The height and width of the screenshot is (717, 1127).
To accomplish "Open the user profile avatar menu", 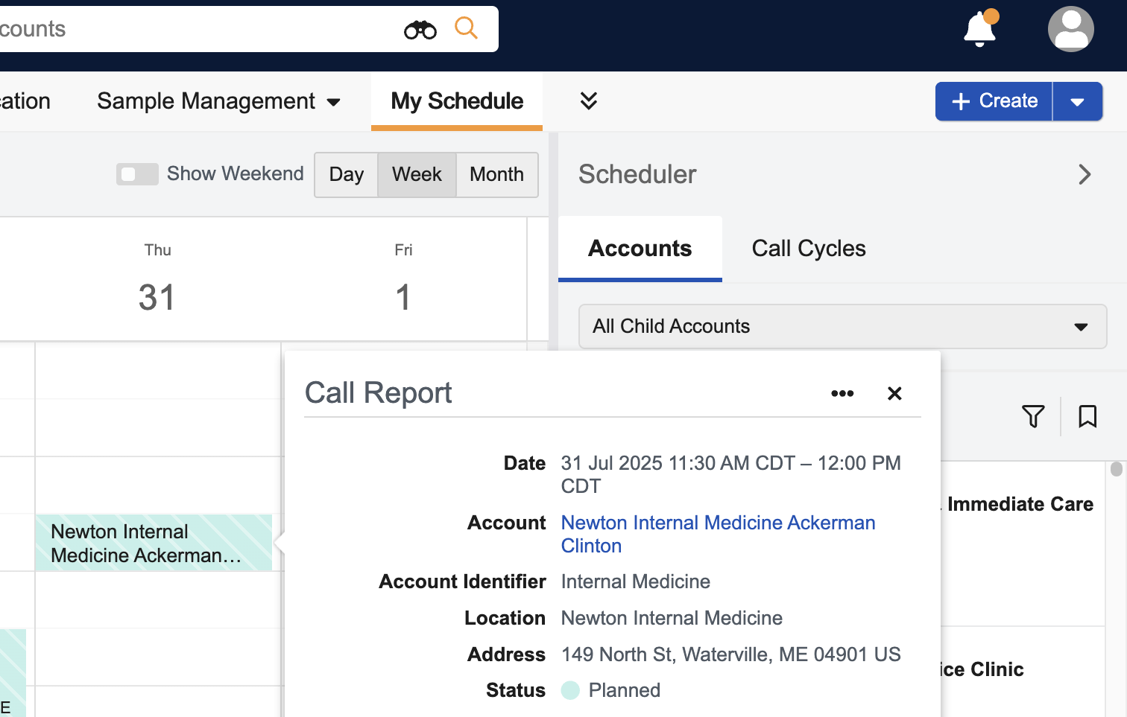I will (1070, 30).
